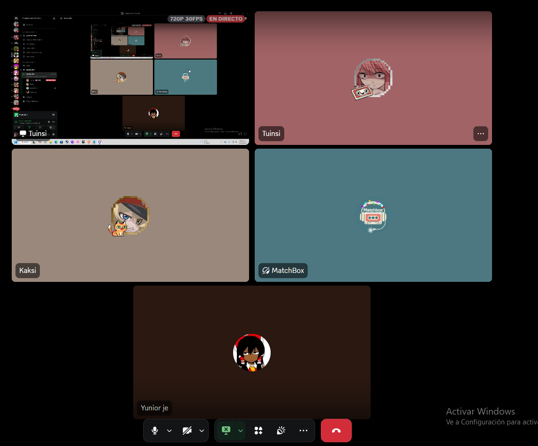Click the muted icon beside MatchBox's name
The height and width of the screenshot is (446, 538).
[x=266, y=271]
